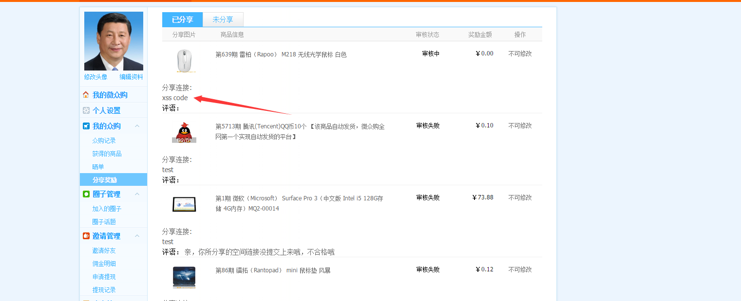Click the profile avatar photo
The width and height of the screenshot is (741, 301).
click(114, 41)
